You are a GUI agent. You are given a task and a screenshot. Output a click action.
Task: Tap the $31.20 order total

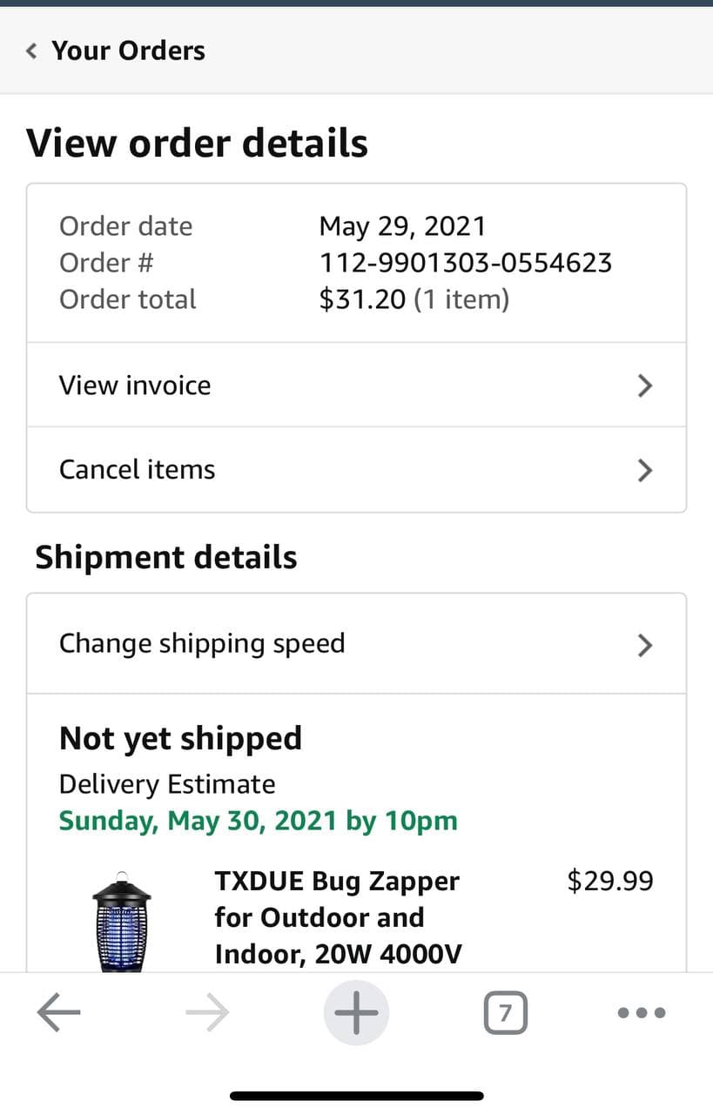(x=362, y=299)
